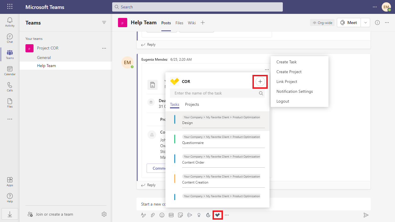Open settings and more ellipsis in title bar
Image resolution: width=395 pixels, height=222 pixels.
coord(375,7)
